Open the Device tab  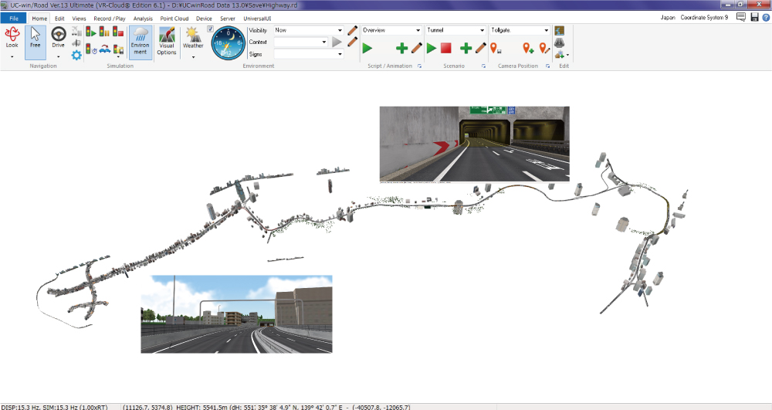[204, 19]
